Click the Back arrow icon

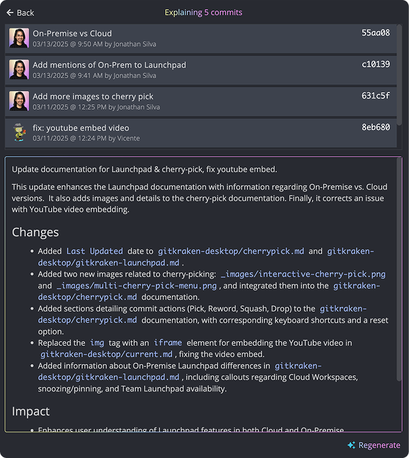(10, 13)
